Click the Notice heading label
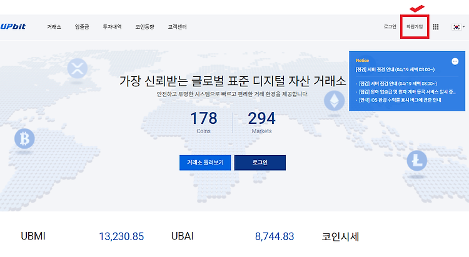This screenshot has width=469, height=257. click(x=362, y=61)
